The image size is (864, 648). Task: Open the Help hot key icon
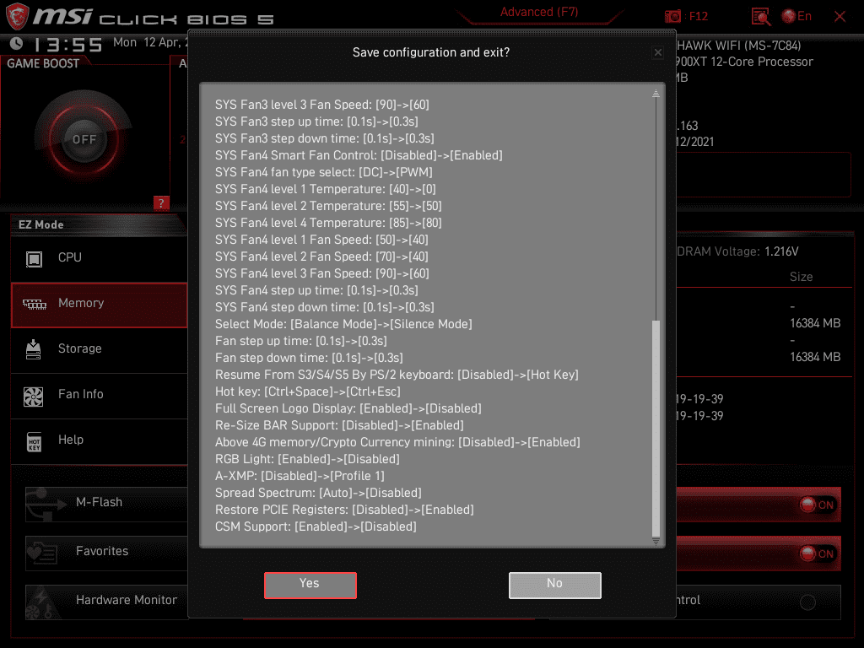pos(34,441)
